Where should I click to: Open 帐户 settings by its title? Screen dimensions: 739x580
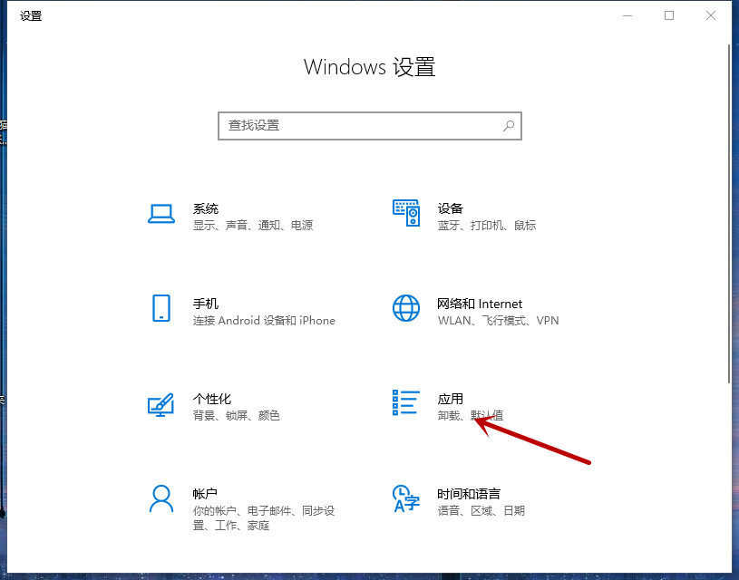click(x=206, y=494)
